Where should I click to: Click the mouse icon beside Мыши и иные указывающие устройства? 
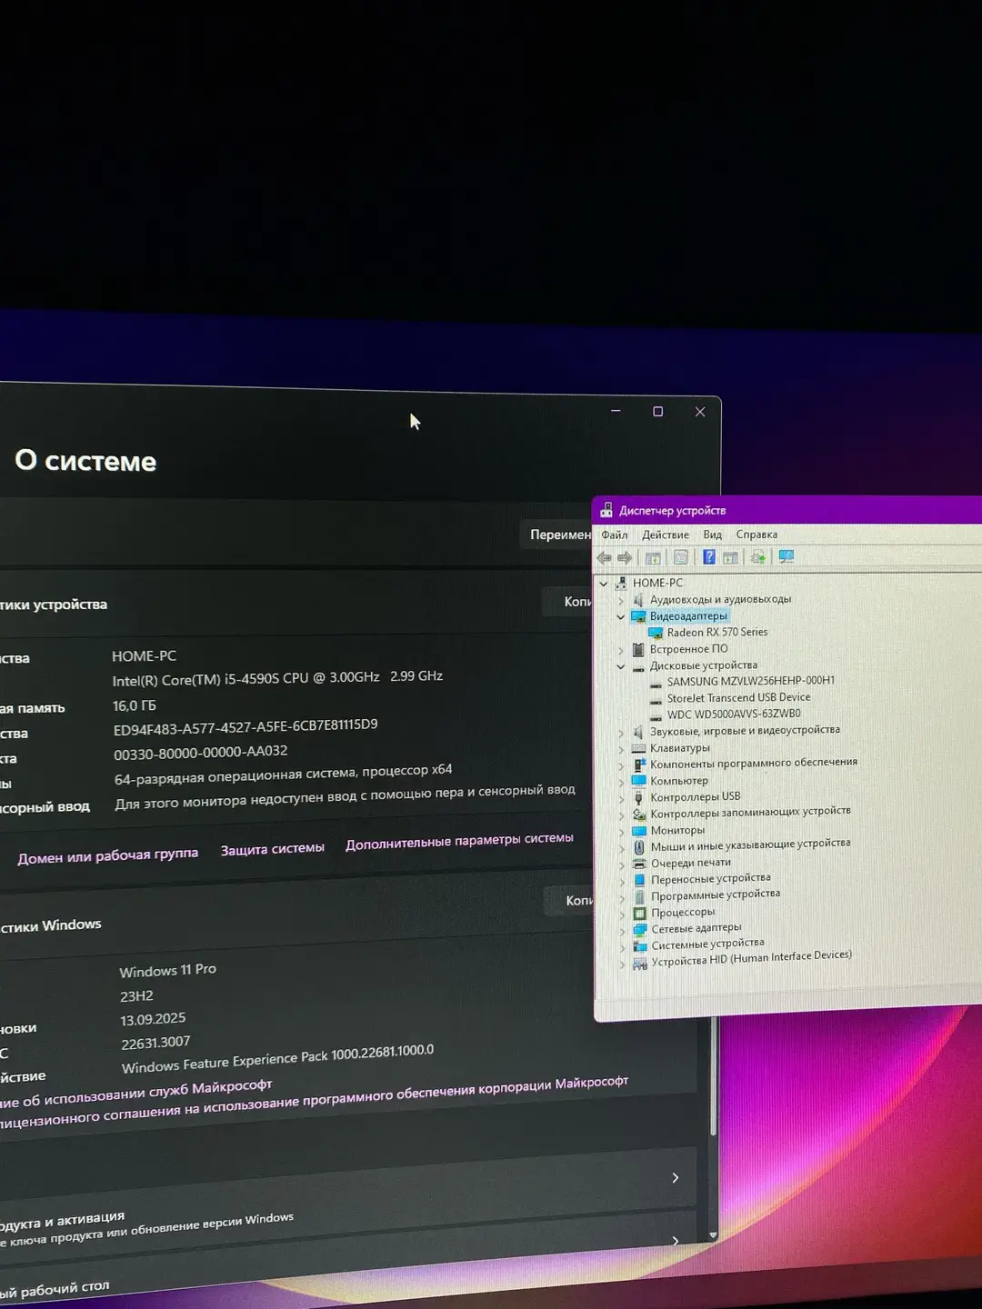(x=639, y=846)
